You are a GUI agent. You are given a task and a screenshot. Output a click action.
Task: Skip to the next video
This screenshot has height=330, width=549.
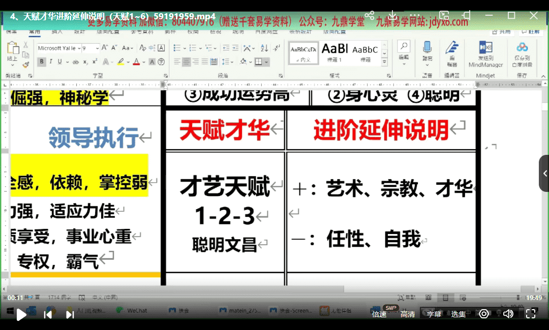70,314
